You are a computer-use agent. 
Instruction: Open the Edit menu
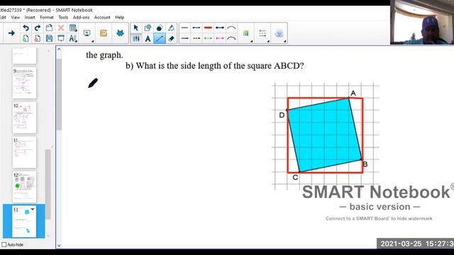(x=3, y=17)
